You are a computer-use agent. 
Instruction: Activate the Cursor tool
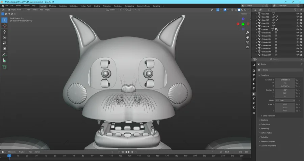pos(4,26)
